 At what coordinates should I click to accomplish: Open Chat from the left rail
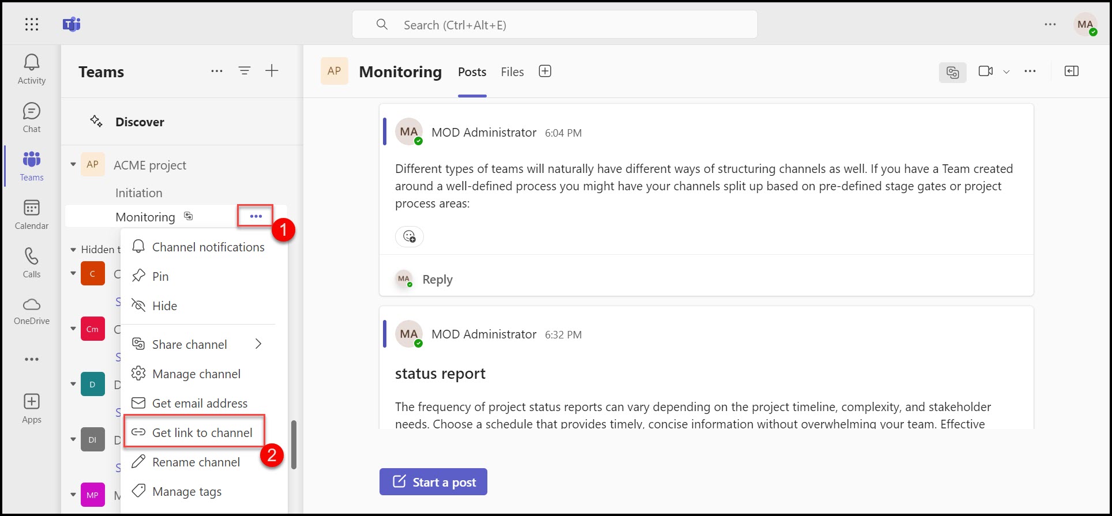[x=32, y=117]
